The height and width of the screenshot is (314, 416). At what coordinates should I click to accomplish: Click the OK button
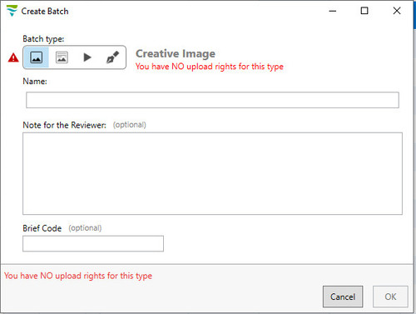click(390, 297)
